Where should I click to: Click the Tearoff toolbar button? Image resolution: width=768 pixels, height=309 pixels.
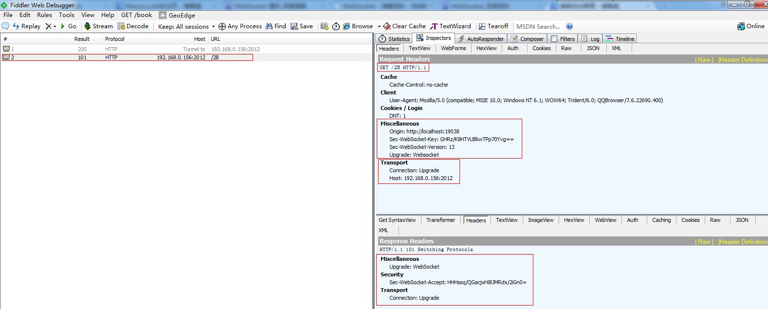(x=494, y=26)
